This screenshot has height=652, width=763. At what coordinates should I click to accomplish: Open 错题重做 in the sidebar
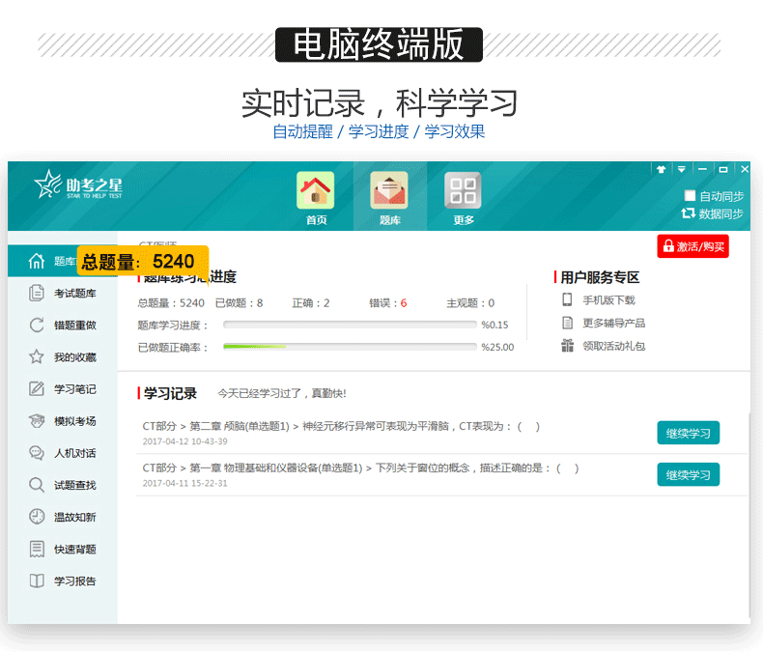click(62, 325)
